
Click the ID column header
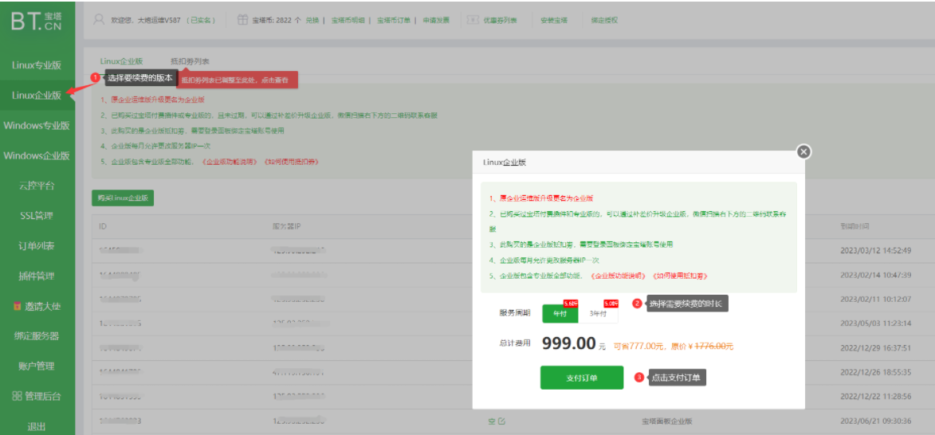tap(103, 226)
